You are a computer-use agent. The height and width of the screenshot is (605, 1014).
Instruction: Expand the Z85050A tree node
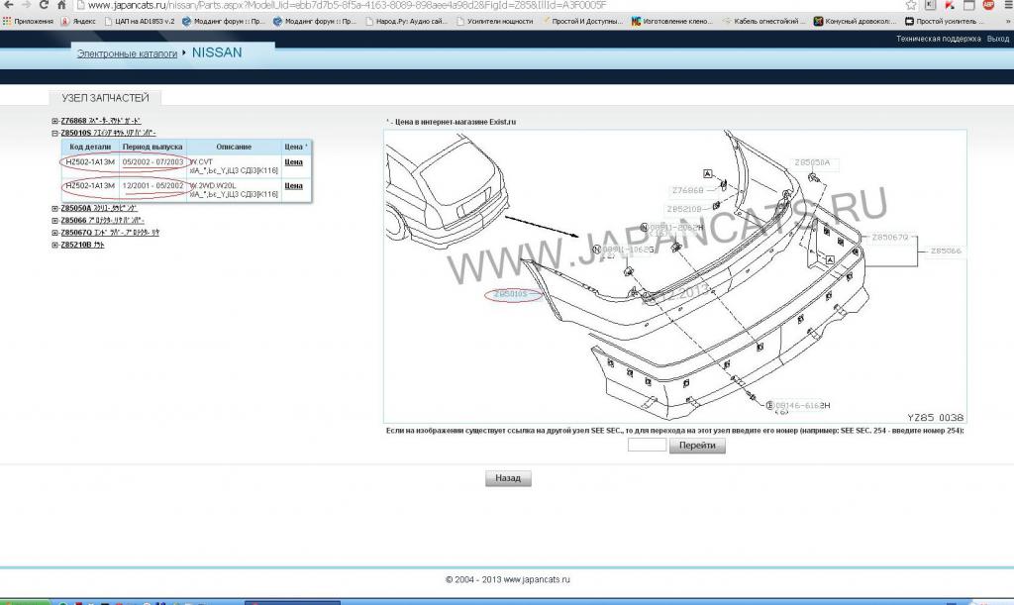55,209
